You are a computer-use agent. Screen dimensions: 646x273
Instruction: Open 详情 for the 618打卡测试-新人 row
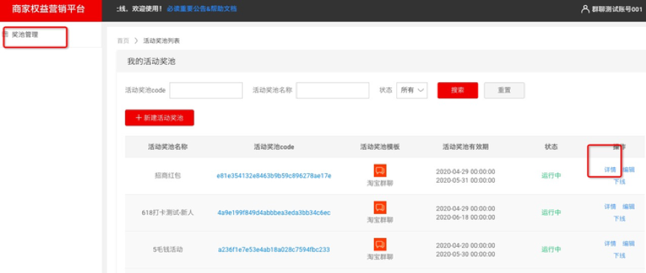tap(610, 207)
